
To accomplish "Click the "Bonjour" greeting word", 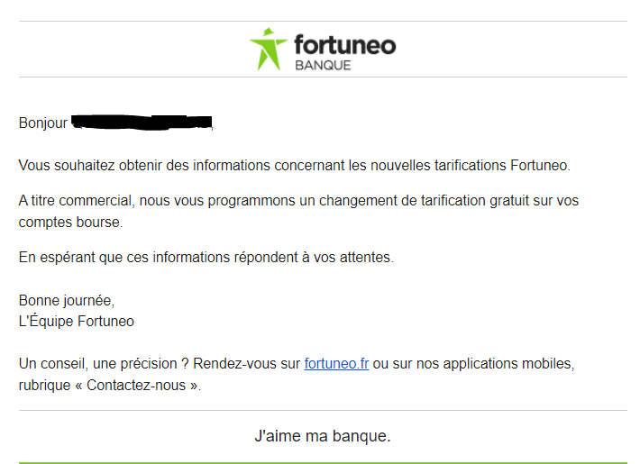I will (43, 123).
